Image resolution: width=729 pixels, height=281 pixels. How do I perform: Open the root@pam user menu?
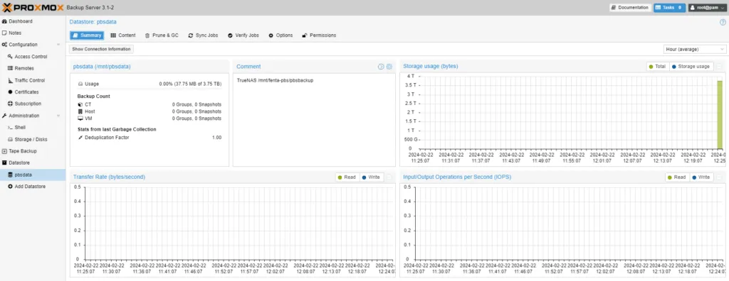707,7
